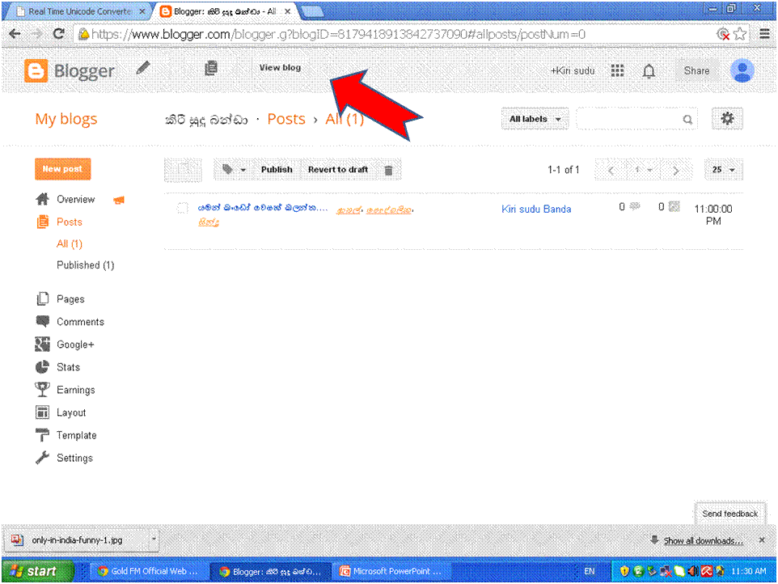
Task: Open the +Kiri sudu link
Action: [573, 71]
